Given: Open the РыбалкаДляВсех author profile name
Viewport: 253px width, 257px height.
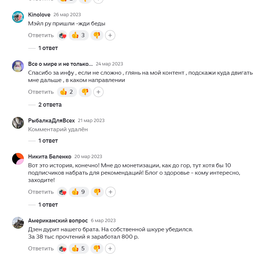Looking at the screenshot, I should (51, 121).
